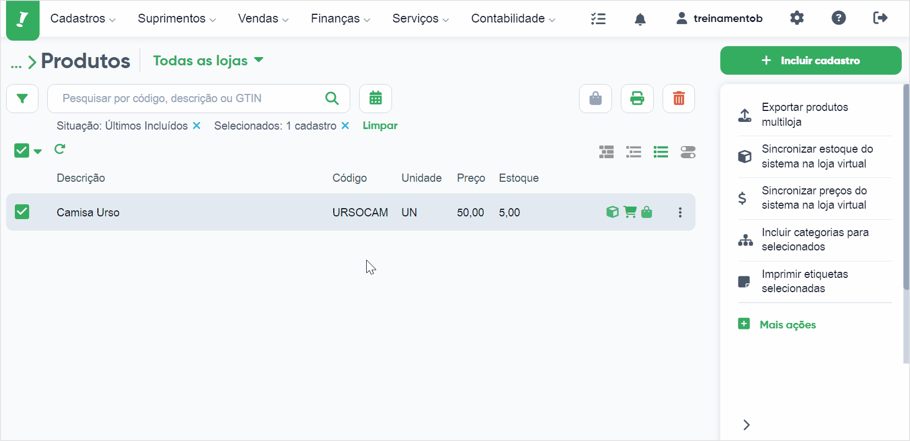Open the Finanças menu

coord(341,19)
